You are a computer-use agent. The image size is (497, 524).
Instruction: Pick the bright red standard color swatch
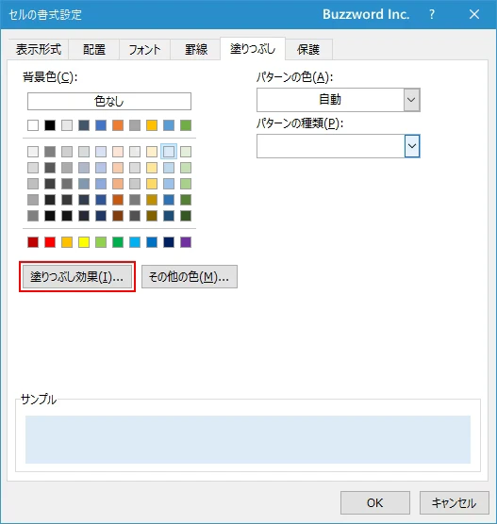[x=50, y=242]
